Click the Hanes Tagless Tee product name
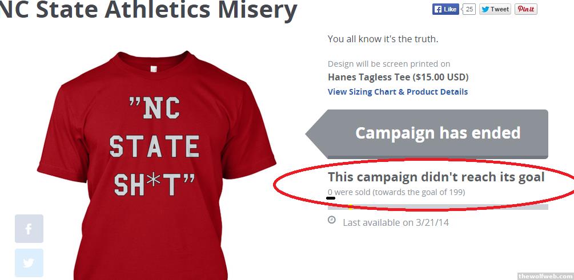The width and height of the screenshot is (574, 280). point(398,77)
